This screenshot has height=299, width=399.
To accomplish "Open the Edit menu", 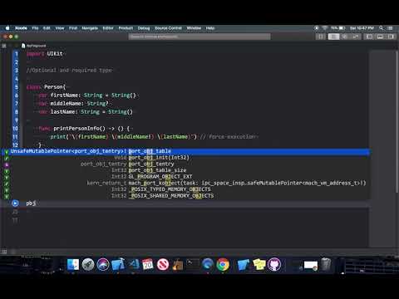I will 47,28.
